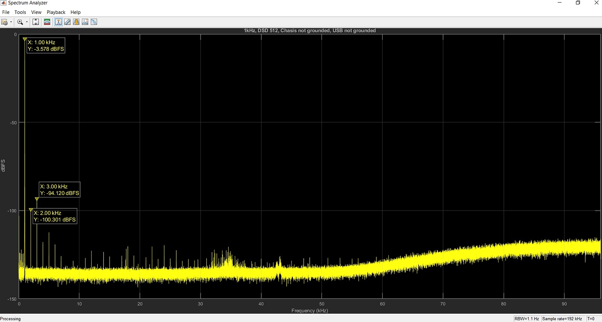Toggle the Peak Finder measurement button
Screen dimensions: 602x322
[x=58, y=22]
